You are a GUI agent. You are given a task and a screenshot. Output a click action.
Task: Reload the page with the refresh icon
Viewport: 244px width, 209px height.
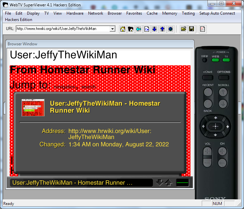[147, 29]
